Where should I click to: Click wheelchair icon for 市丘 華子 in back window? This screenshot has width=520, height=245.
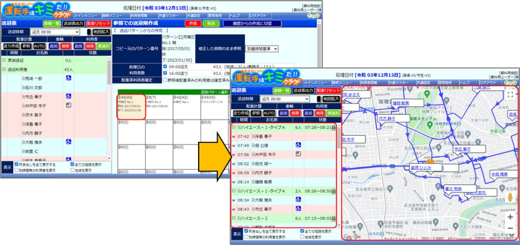[69, 96]
